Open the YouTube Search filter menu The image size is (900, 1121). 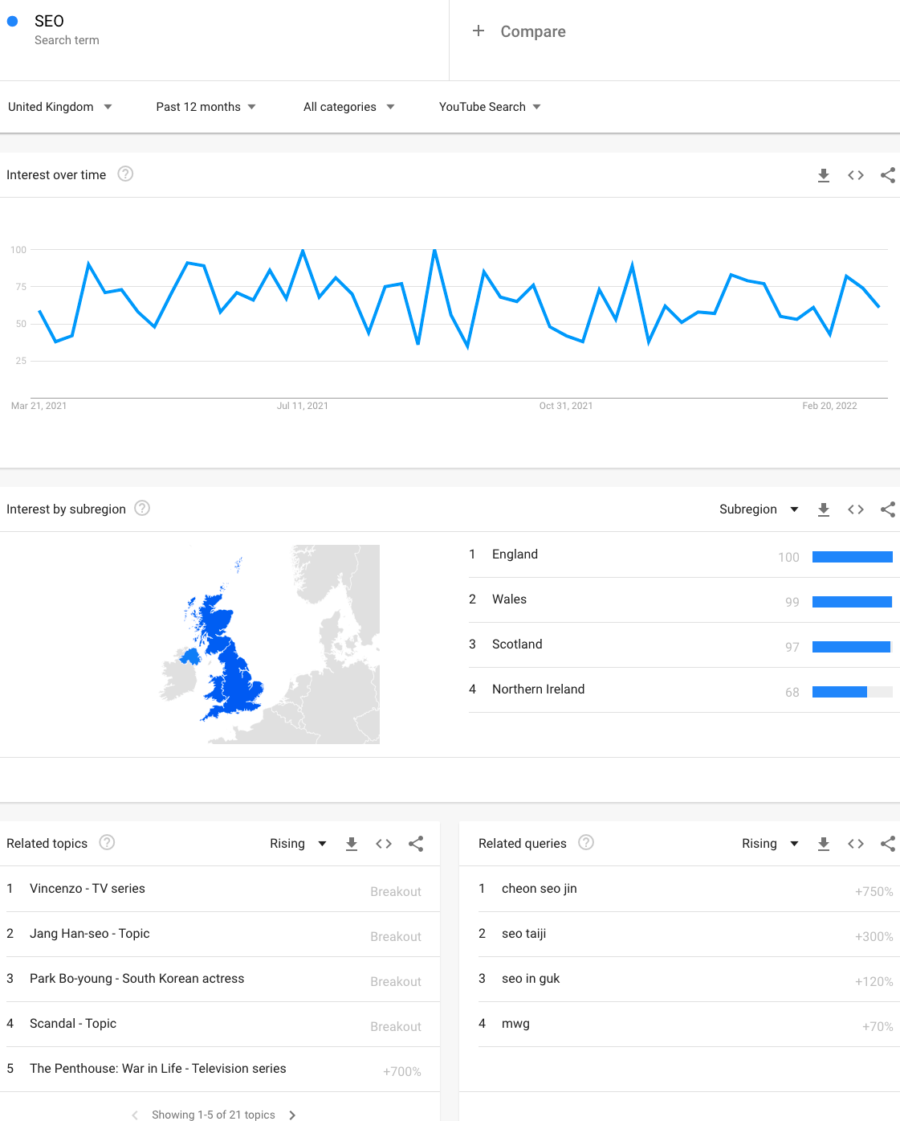[490, 106]
